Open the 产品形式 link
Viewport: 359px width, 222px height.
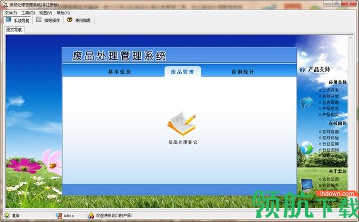pyautogui.click(x=330, y=108)
